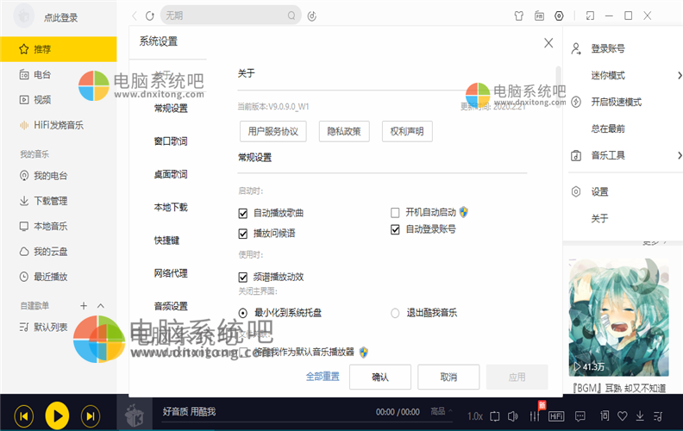Confirm settings with 确认 button

pyautogui.click(x=380, y=377)
